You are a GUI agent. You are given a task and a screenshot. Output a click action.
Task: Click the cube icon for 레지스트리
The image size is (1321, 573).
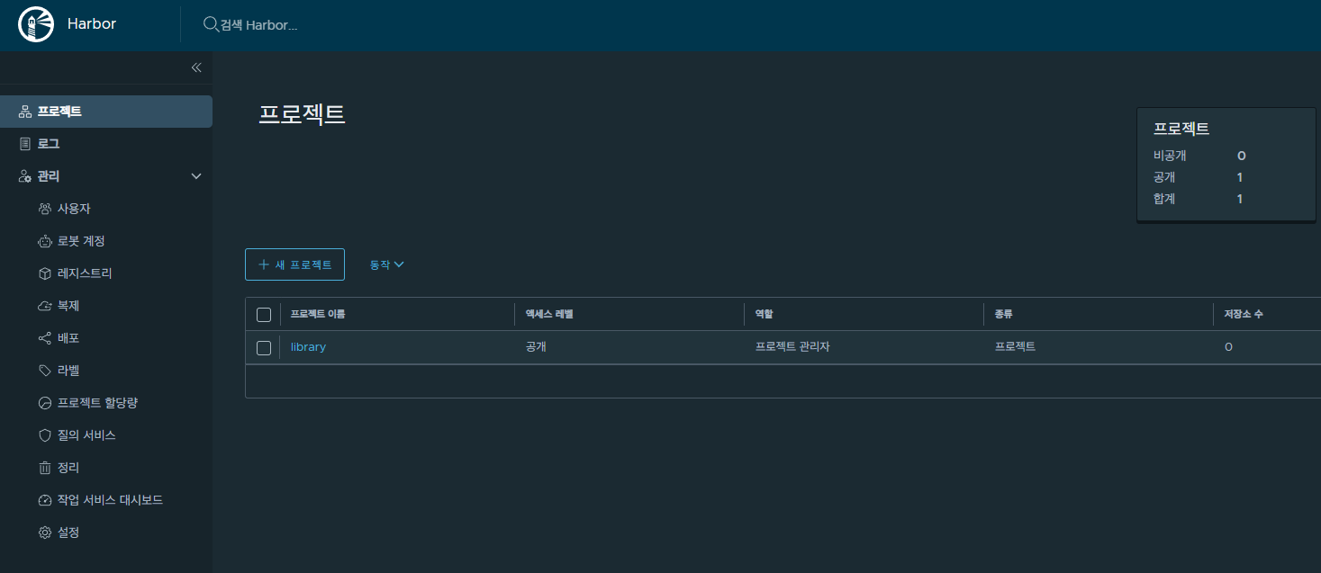pyautogui.click(x=45, y=273)
